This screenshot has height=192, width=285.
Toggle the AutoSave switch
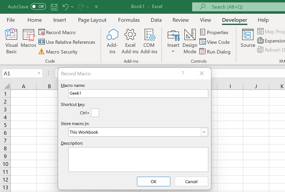coord(38,7)
